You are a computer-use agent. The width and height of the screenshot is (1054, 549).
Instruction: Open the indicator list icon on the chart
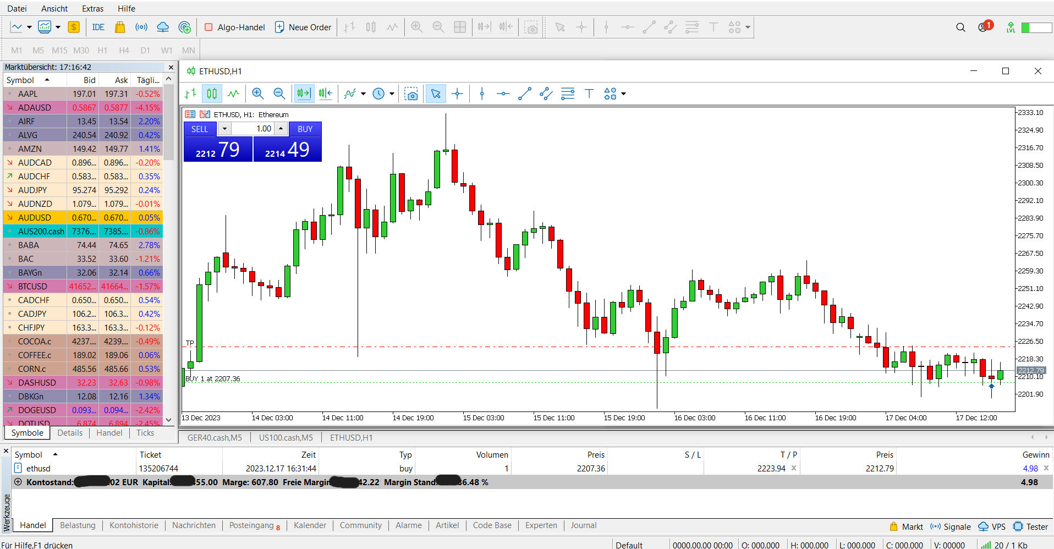click(x=351, y=94)
